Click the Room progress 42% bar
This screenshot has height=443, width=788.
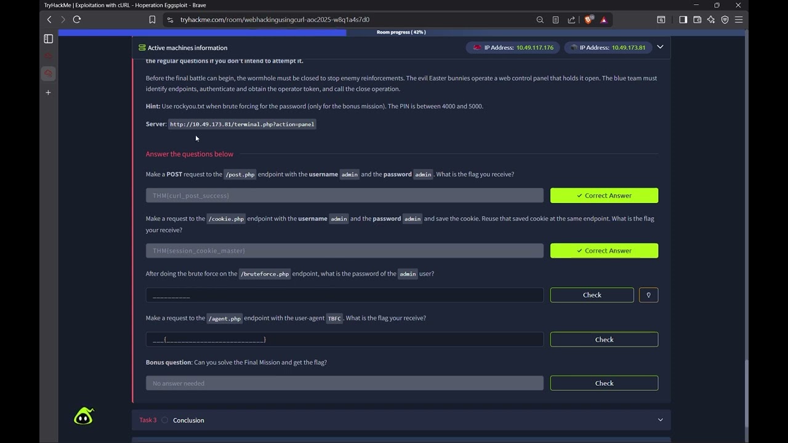tap(401, 33)
